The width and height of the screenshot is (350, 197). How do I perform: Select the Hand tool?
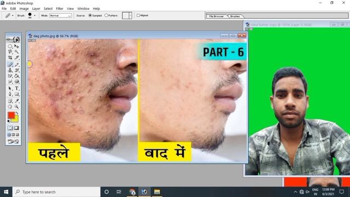pyautogui.click(x=10, y=107)
